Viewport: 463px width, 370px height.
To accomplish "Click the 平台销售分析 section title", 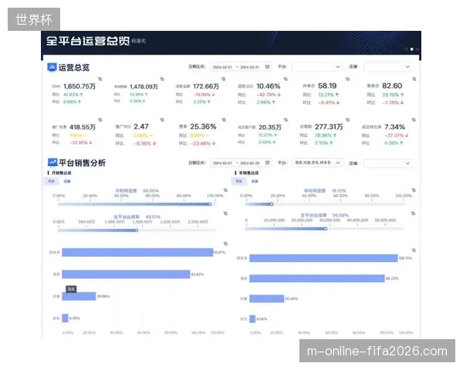I will point(82,163).
